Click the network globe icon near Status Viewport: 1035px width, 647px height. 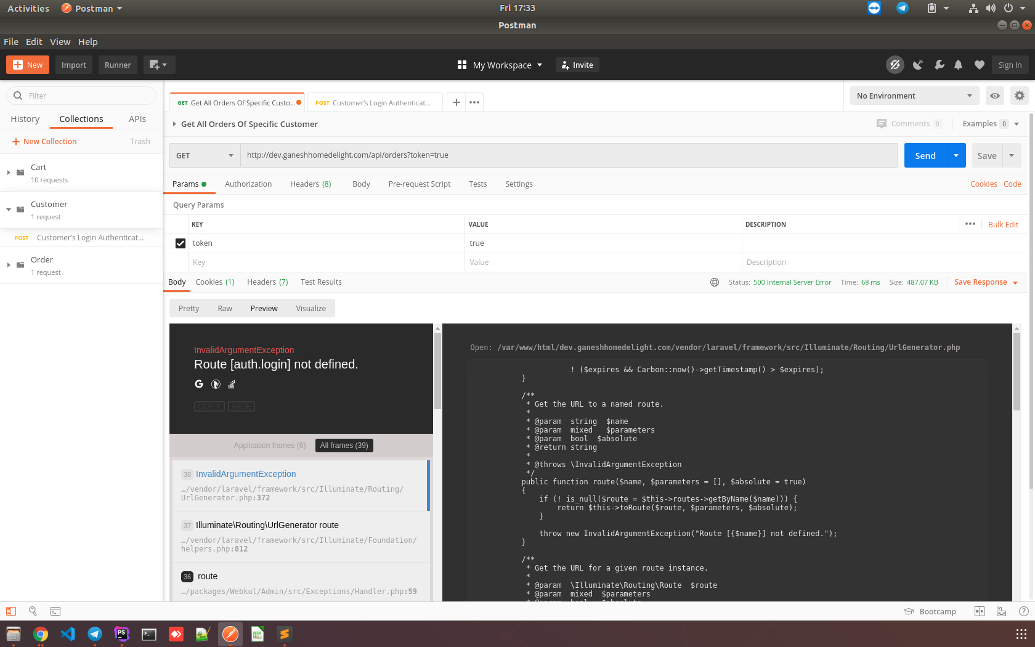715,282
